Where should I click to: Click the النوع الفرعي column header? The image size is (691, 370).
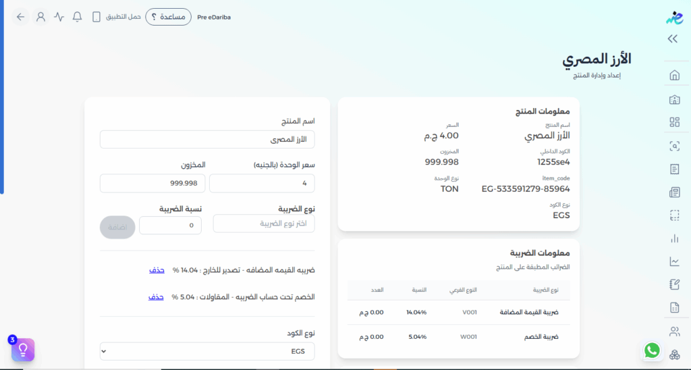click(x=463, y=290)
